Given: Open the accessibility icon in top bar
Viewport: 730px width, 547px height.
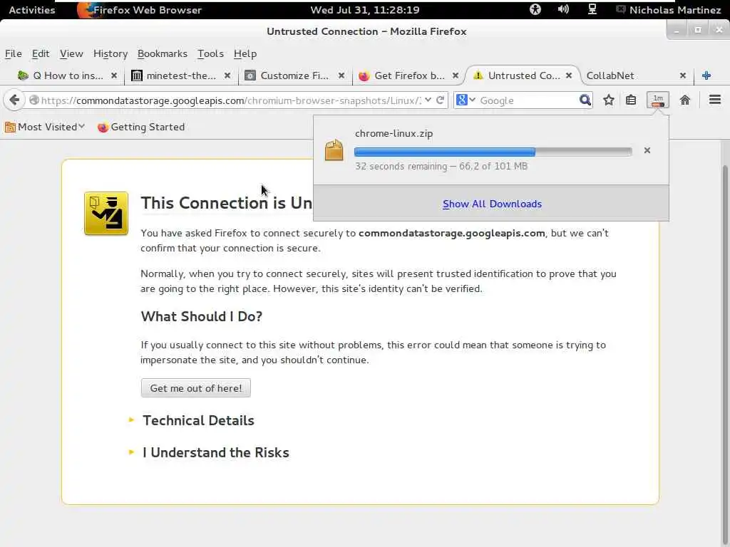Looking at the screenshot, I should point(535,9).
